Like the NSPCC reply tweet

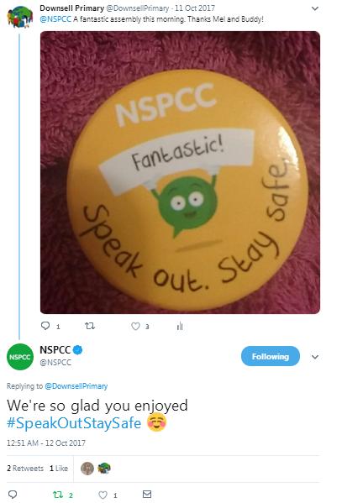[103, 495]
